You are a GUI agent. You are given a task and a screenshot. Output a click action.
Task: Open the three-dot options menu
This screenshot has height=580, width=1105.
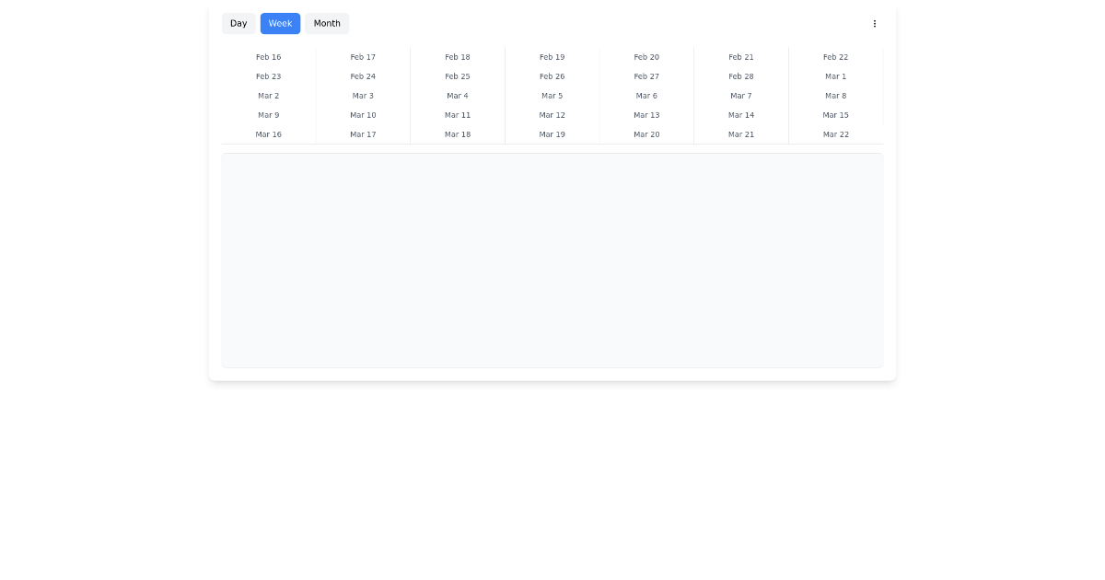(x=874, y=23)
